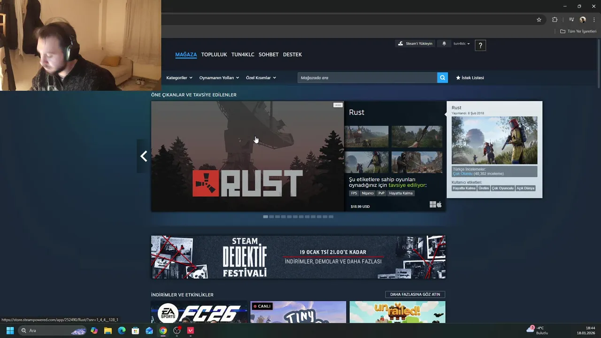Click the PvP tag
This screenshot has height=338, width=601.
click(x=381, y=193)
